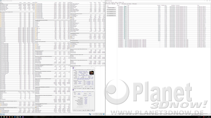The image size is (211, 118).
Task: Open the Hilfe menu in BOINC Manager
Action: click(123, 2)
